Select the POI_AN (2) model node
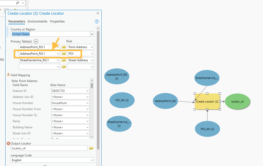 [x=207, y=129]
